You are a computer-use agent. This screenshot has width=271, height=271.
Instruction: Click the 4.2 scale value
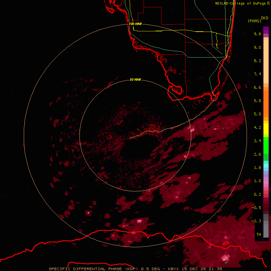[257, 128]
